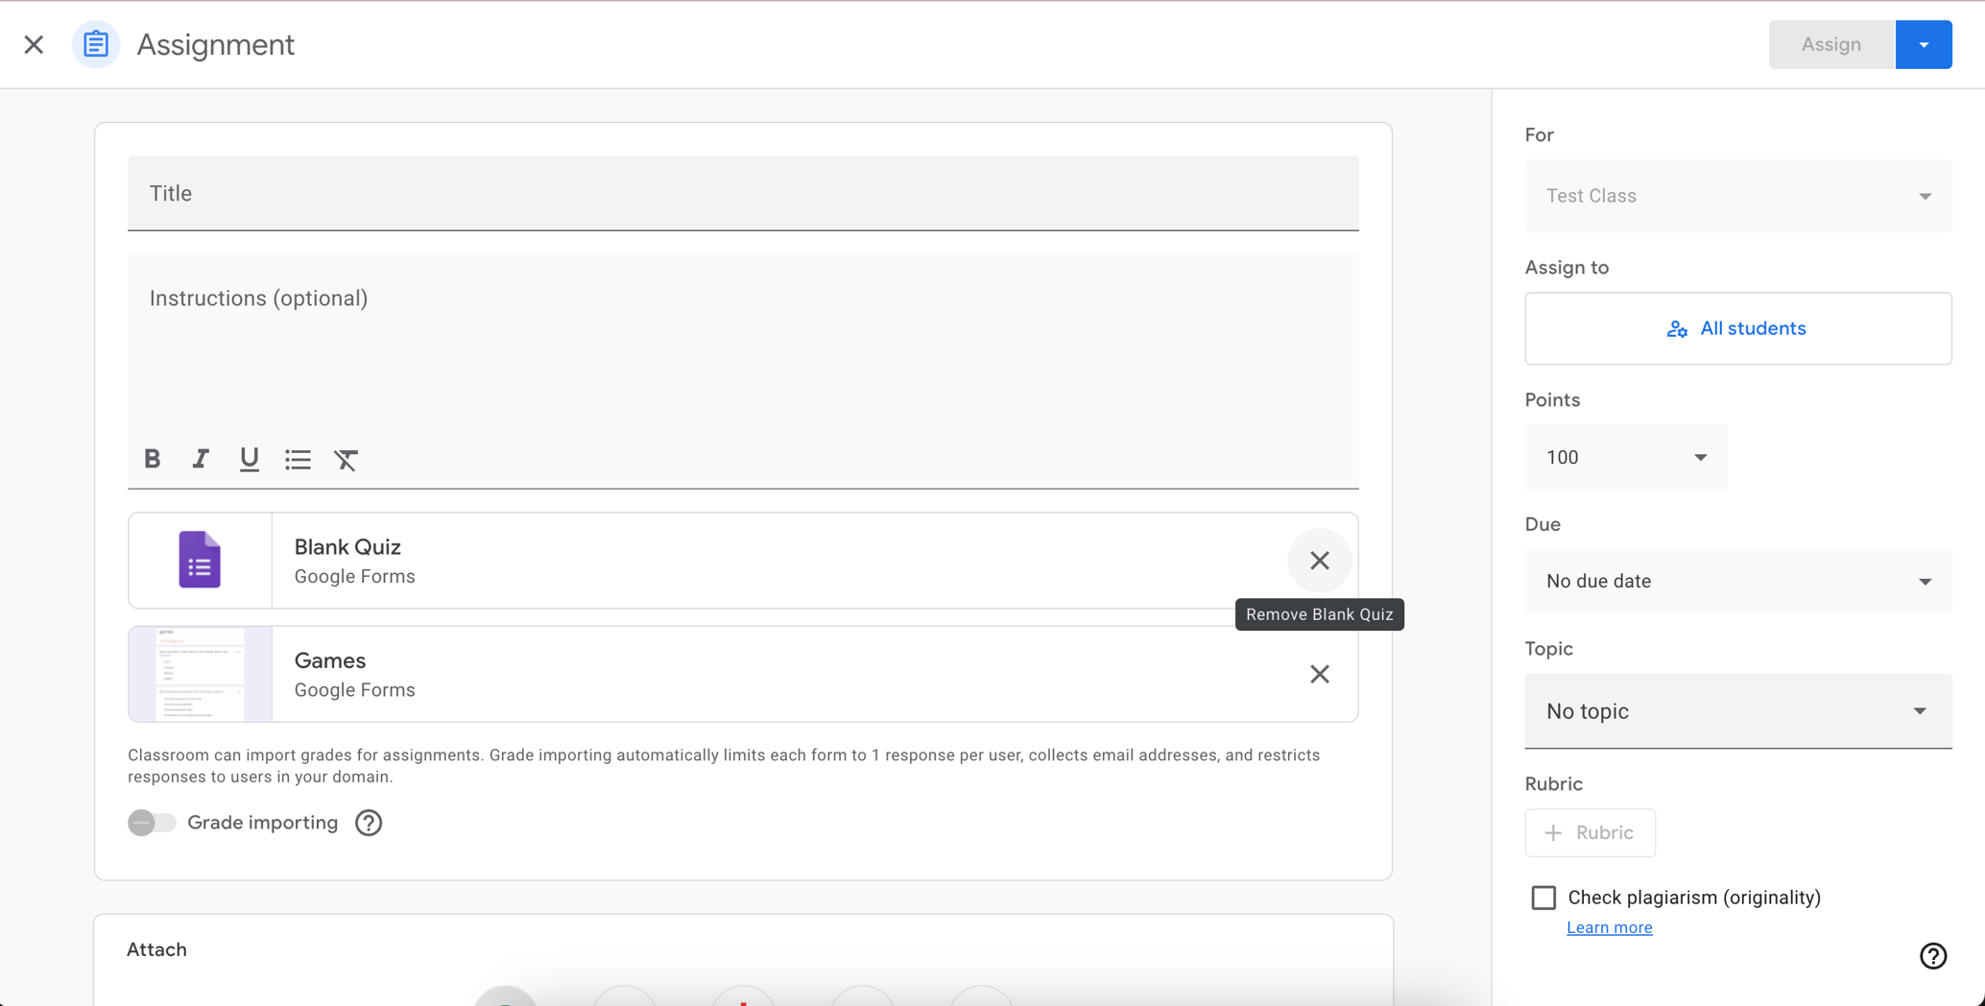Toggle underline formatting
This screenshot has width=1985, height=1006.
point(249,459)
